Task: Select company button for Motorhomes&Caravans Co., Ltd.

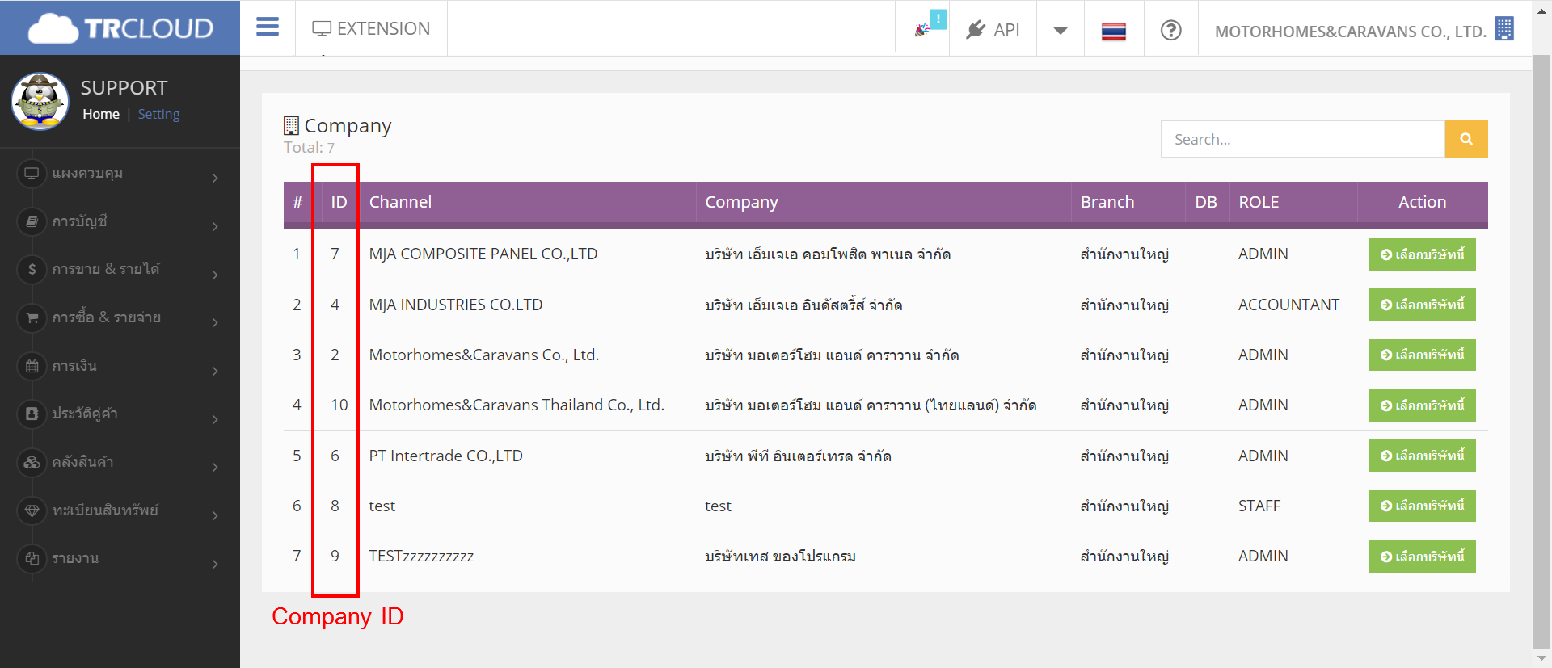Action: pyautogui.click(x=1422, y=355)
